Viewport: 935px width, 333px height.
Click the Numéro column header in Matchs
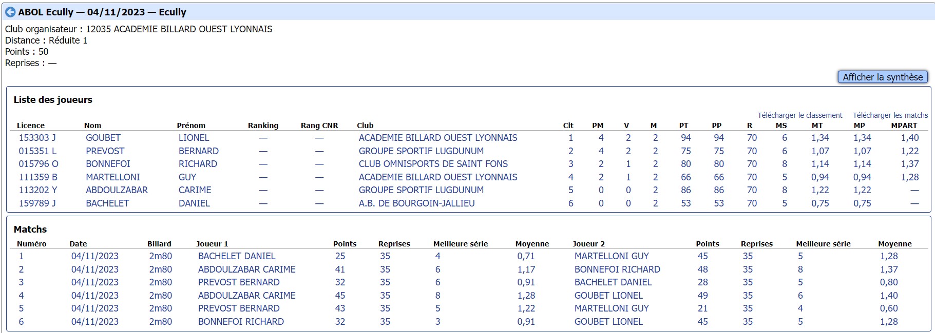click(32, 244)
